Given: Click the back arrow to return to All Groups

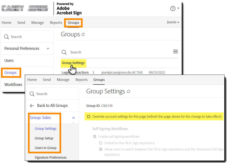Looking at the screenshot, I should pyautogui.click(x=32, y=105).
